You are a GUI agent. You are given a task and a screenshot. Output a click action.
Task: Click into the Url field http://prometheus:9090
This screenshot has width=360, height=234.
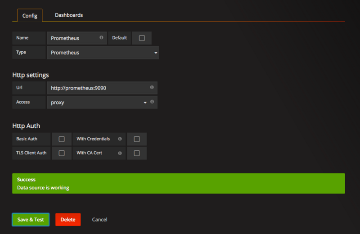102,88
